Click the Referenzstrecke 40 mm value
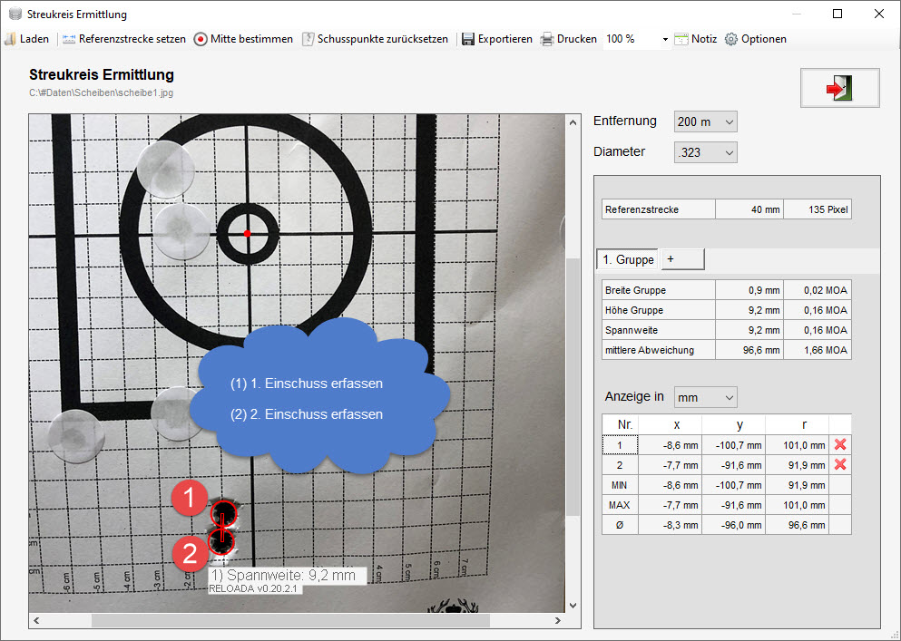 pos(749,209)
